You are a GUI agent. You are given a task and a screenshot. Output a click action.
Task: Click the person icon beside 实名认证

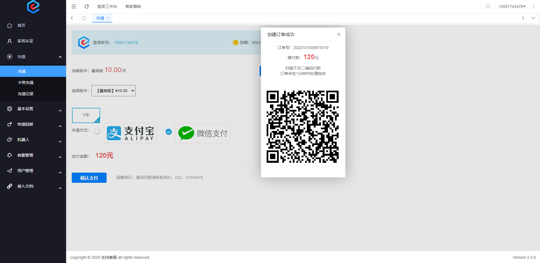(10, 41)
